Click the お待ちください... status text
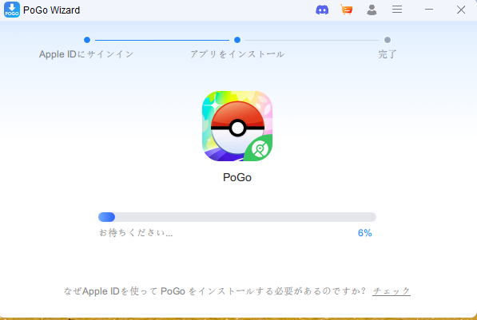The height and width of the screenshot is (320, 477). pos(136,233)
